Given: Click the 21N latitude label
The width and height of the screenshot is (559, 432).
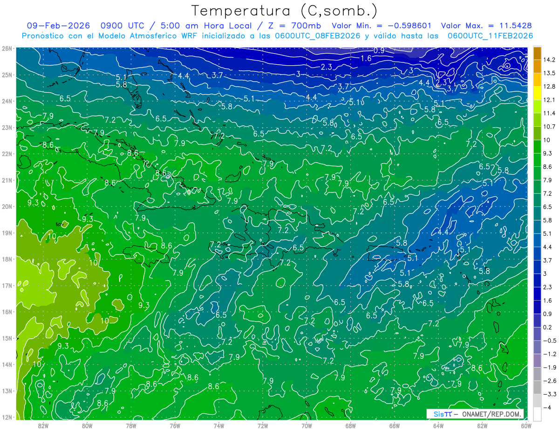Looking at the screenshot, I should coord(7,180).
